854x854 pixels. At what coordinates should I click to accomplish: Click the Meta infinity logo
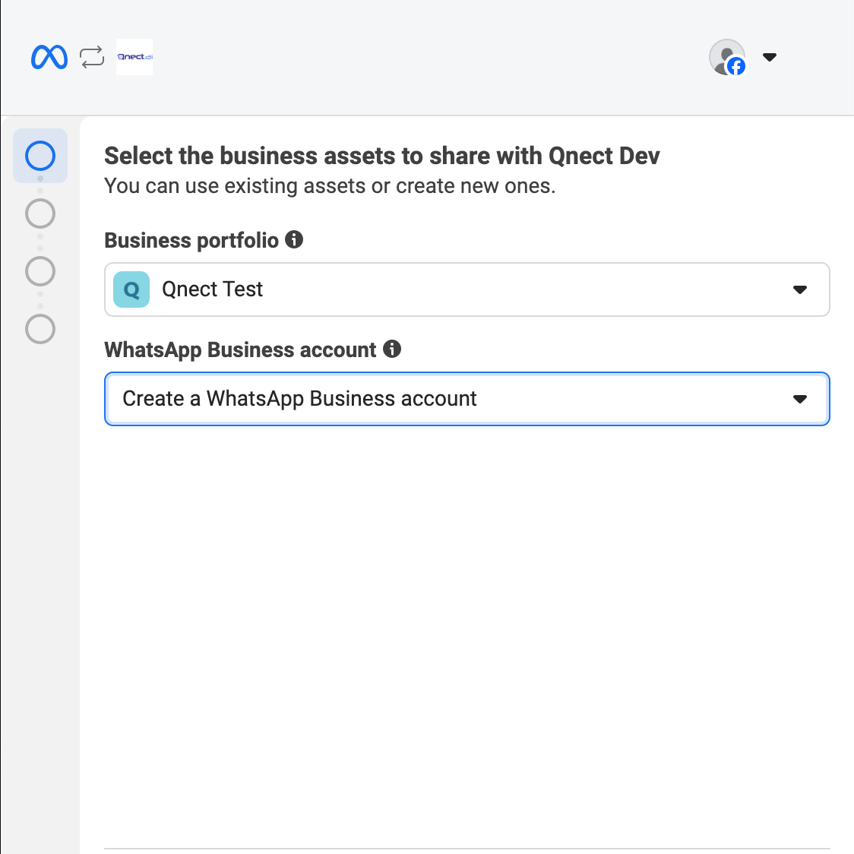[x=49, y=57]
